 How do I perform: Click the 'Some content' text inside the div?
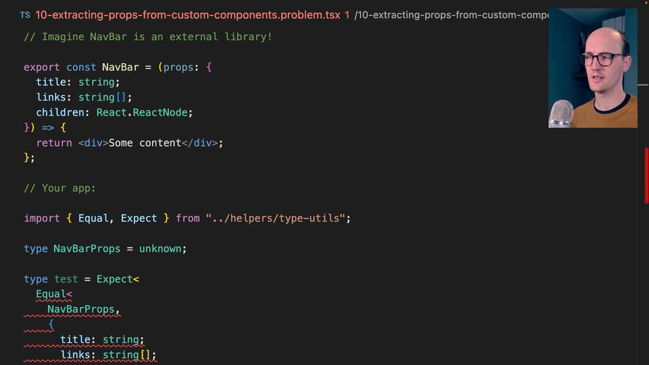[145, 143]
